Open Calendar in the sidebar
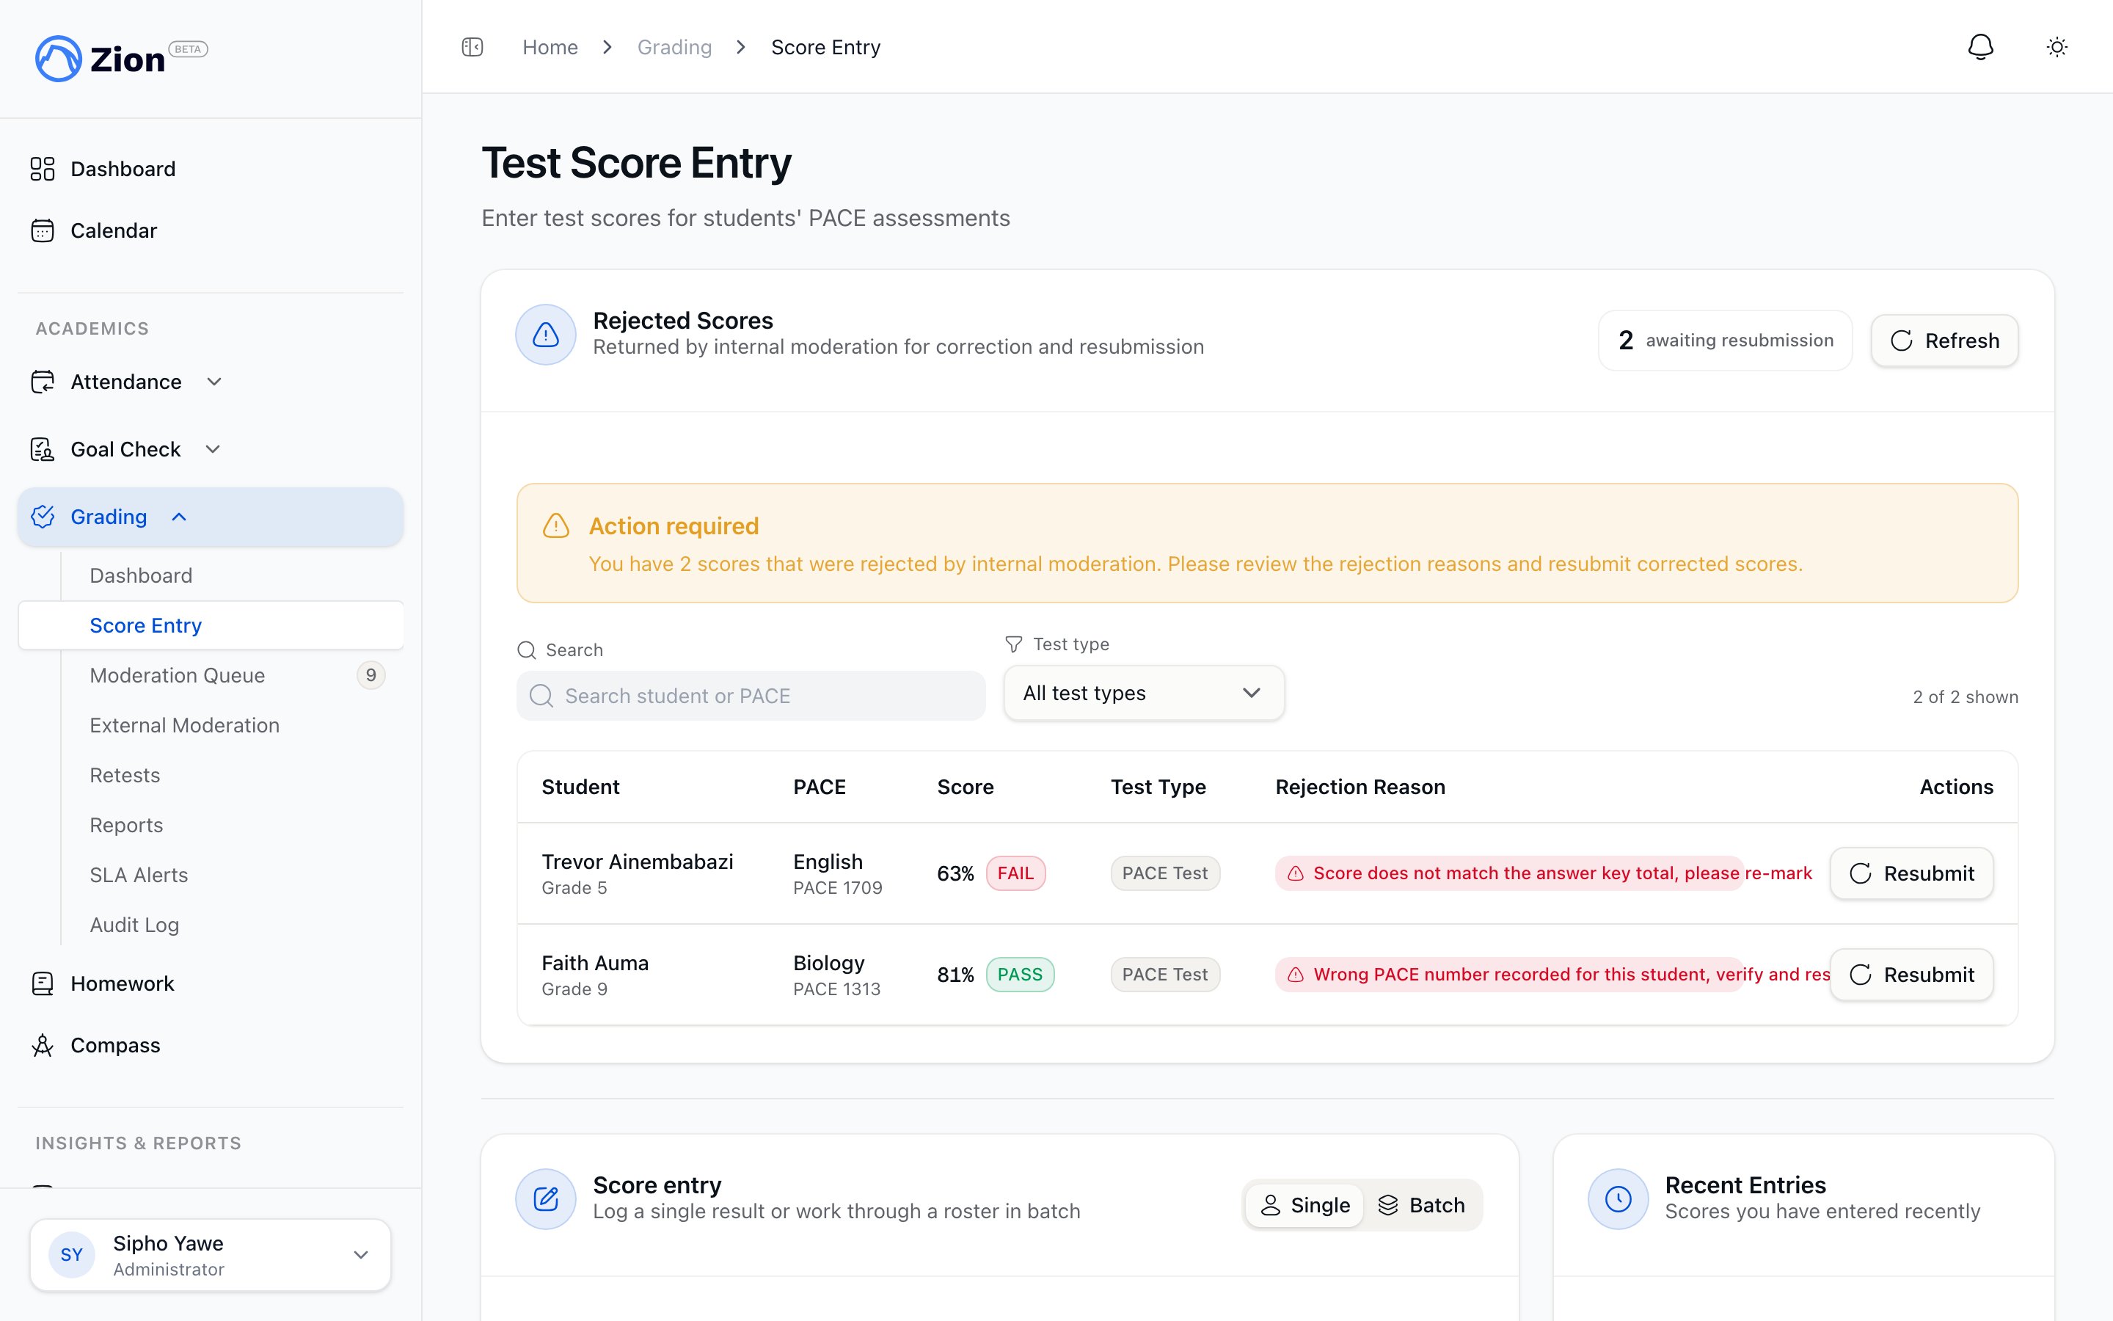Image resolution: width=2113 pixels, height=1321 pixels. coord(211,230)
